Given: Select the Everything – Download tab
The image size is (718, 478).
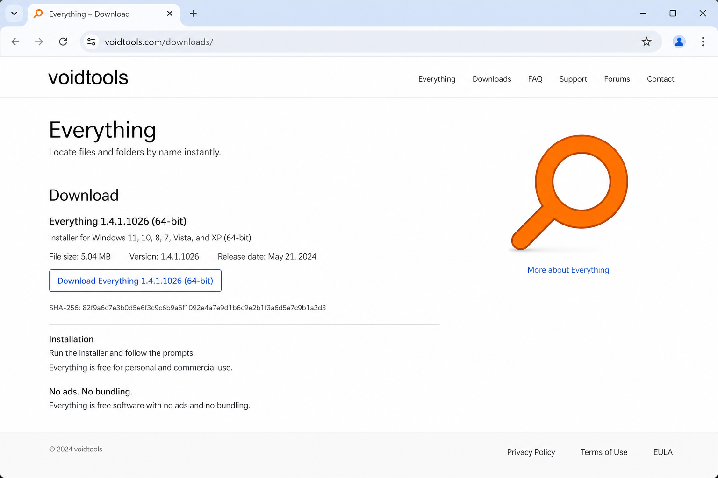Looking at the screenshot, I should point(104,14).
